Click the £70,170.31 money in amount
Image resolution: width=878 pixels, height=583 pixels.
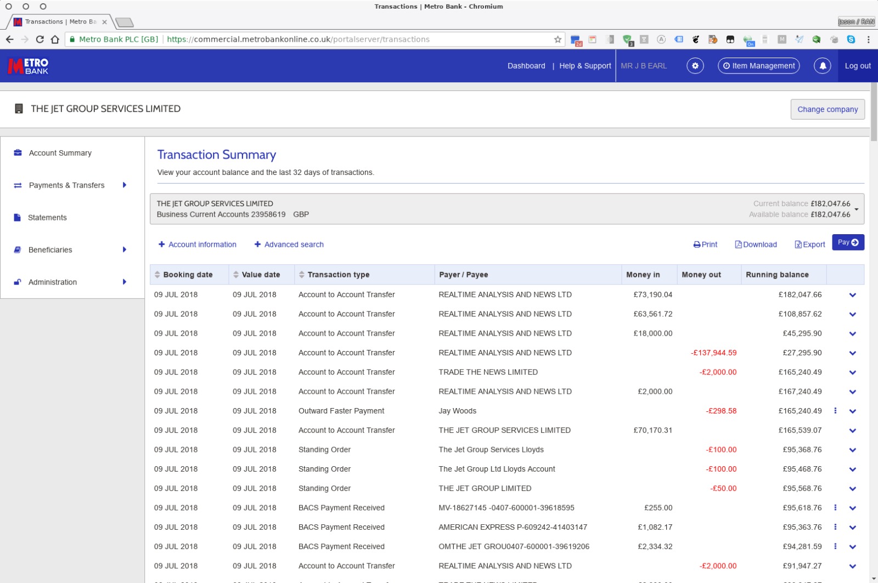(652, 431)
